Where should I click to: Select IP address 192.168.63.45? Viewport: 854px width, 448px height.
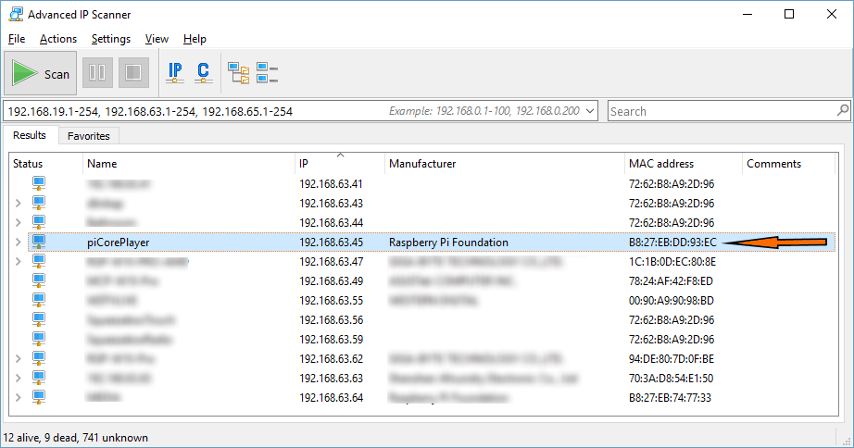[x=332, y=243]
